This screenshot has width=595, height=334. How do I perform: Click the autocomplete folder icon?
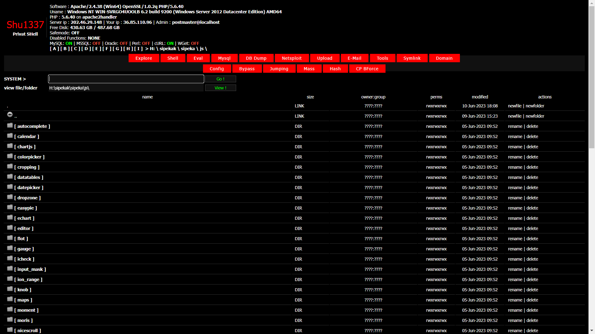tap(10, 125)
